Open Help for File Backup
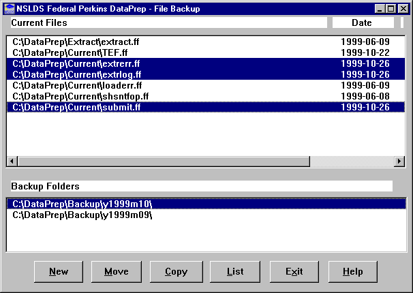 pos(352,272)
